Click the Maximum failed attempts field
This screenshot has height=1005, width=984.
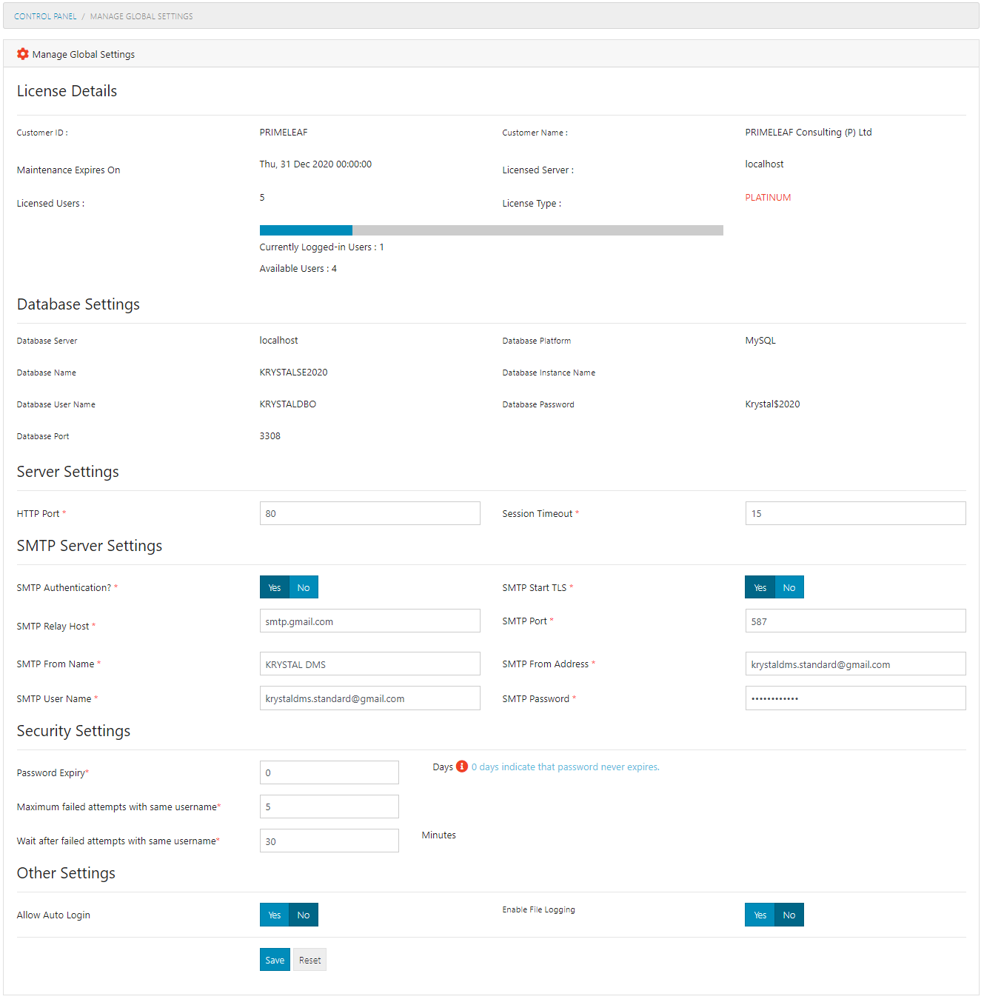pos(329,807)
